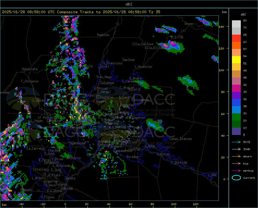Select the purple 5 dBZ color swatch
The width and height of the screenshot is (258, 208).
pyautogui.click(x=236, y=131)
